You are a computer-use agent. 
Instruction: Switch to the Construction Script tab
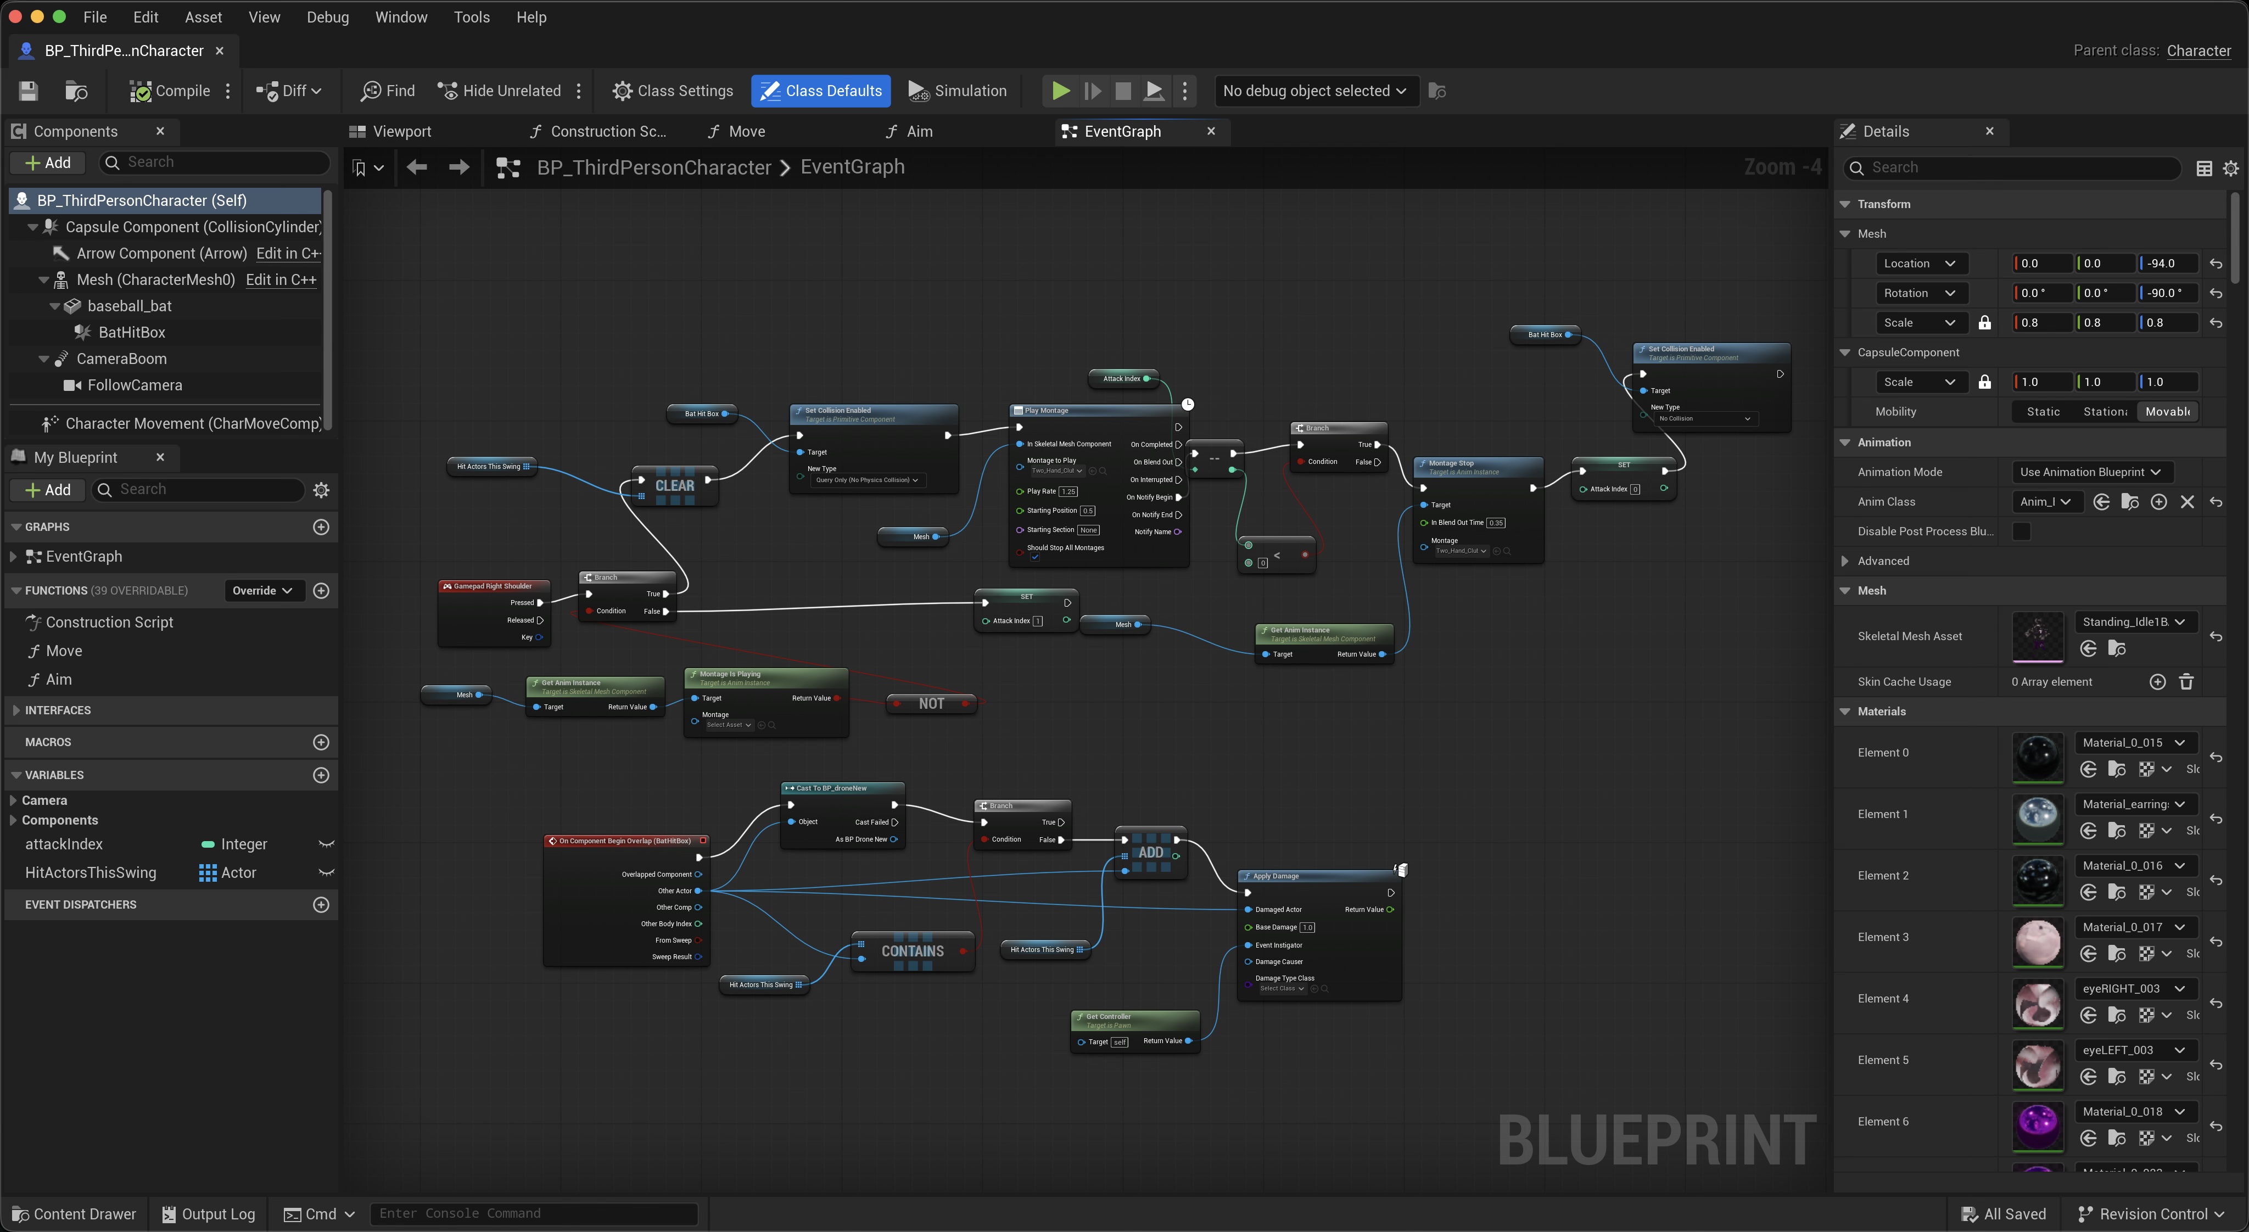point(598,132)
